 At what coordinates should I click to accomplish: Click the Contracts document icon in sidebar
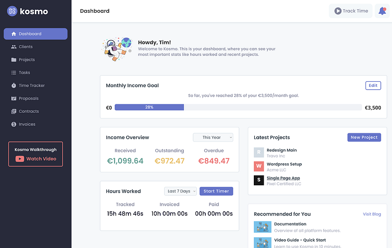pyautogui.click(x=14, y=111)
